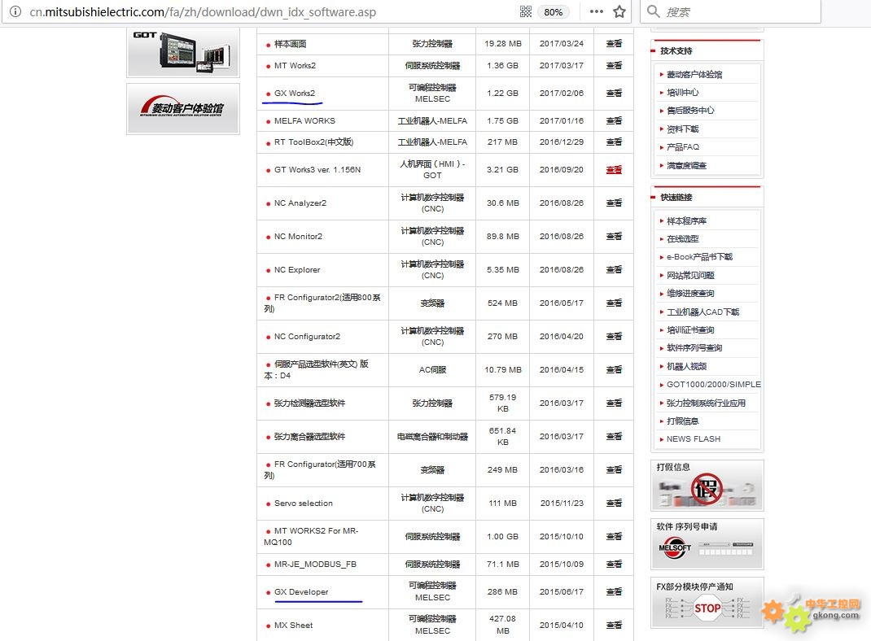Image resolution: width=871 pixels, height=641 pixels.
Task: Open 软件序列号查询 quick link
Action: coord(694,348)
